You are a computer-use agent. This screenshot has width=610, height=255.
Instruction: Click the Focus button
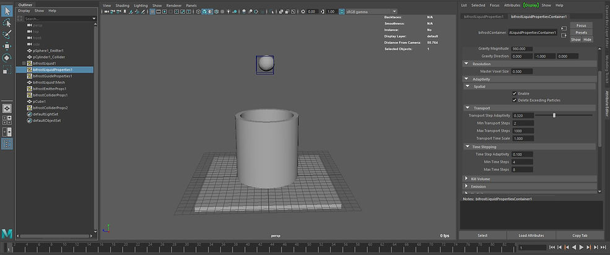(582, 25)
